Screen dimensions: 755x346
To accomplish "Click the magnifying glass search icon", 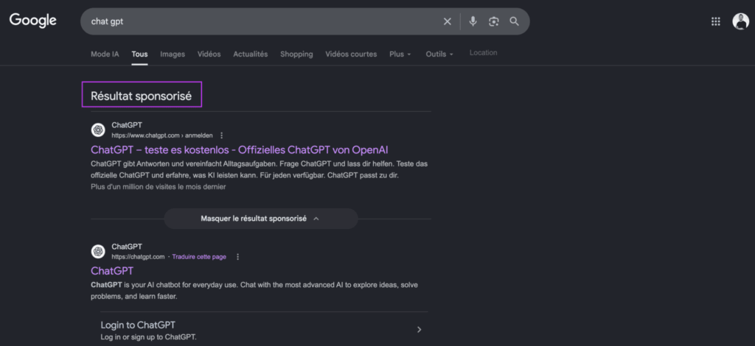I will click(x=514, y=21).
